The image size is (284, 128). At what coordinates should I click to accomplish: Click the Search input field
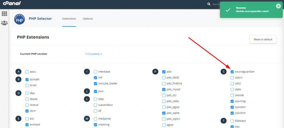tap(216, 4)
